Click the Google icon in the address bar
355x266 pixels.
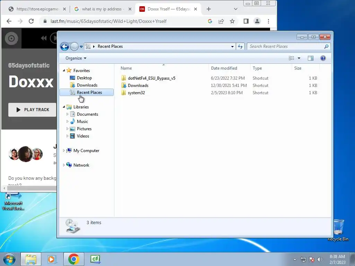210,21
